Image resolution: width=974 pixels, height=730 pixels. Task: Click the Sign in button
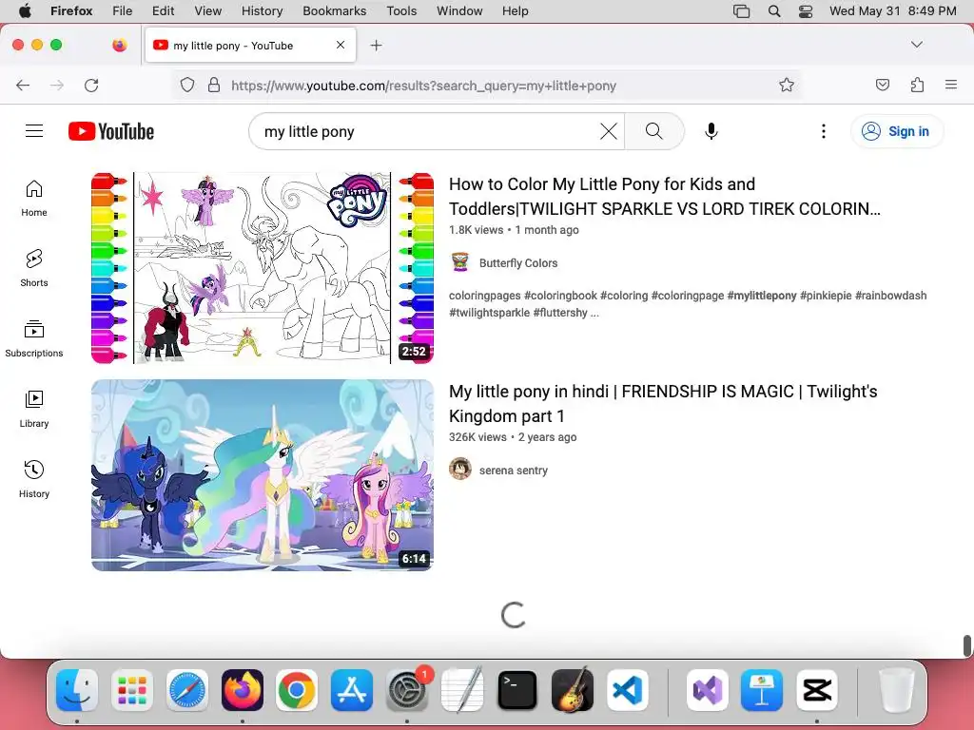[897, 131]
